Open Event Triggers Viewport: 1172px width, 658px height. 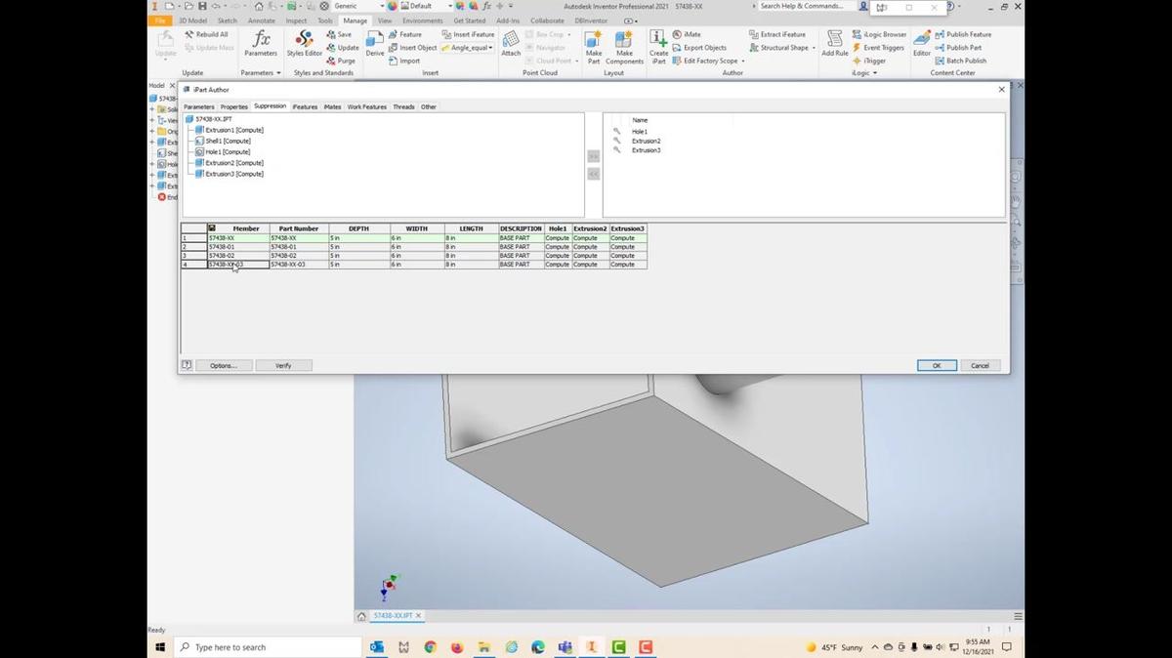point(878,47)
